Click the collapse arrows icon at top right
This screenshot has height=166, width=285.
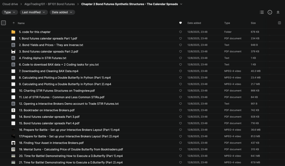[x=278, y=12]
